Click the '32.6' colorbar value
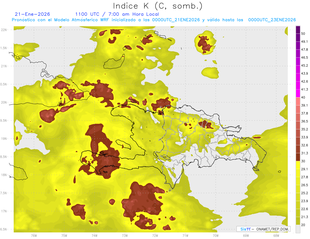The height and width of the screenshot is (239, 310). [x=305, y=145]
